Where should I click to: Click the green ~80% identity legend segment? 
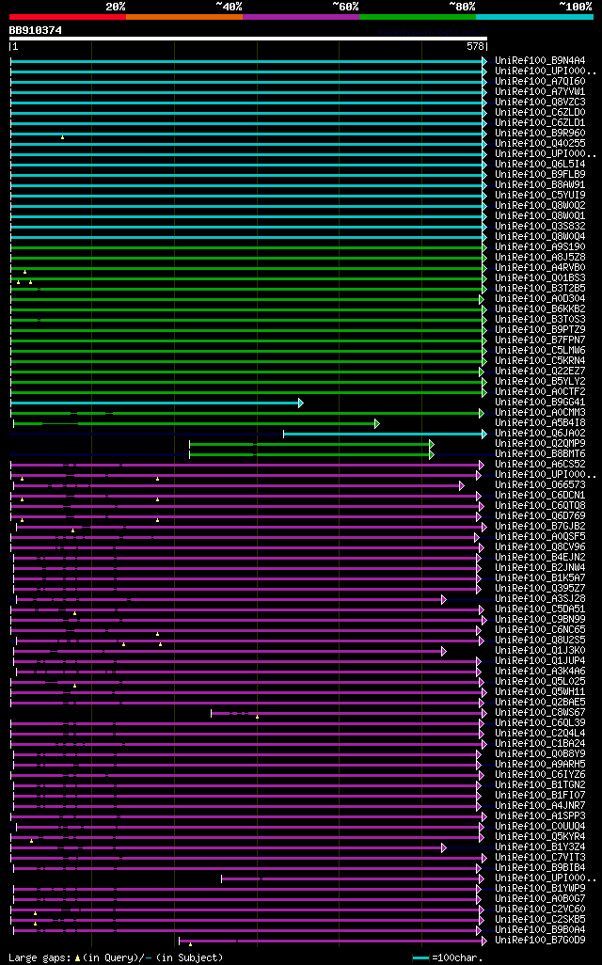[x=418, y=17]
